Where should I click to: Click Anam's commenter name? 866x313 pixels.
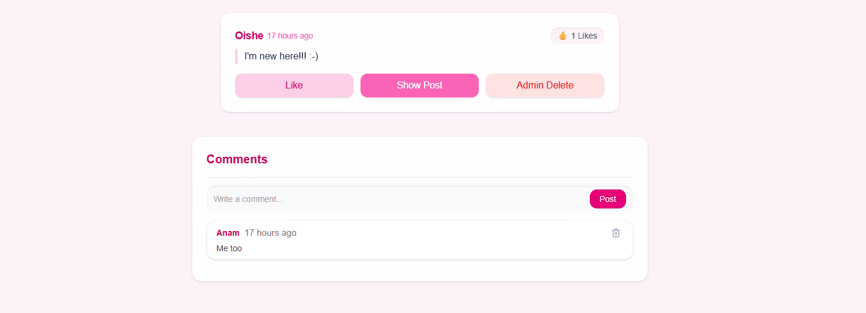pyautogui.click(x=227, y=233)
